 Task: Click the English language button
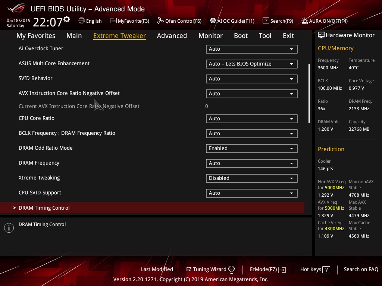[x=90, y=21]
